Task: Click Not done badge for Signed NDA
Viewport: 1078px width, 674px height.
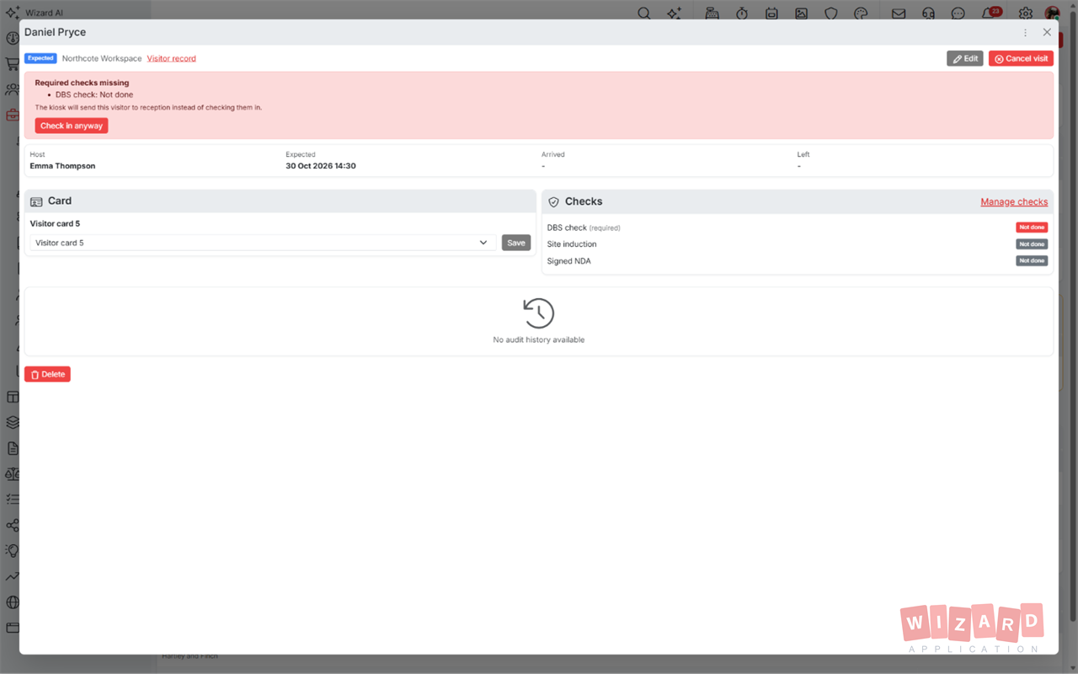Action: point(1032,261)
